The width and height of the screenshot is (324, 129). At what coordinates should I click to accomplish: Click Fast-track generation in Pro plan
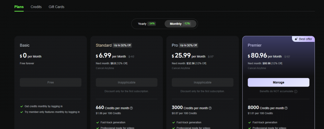coord(189,122)
